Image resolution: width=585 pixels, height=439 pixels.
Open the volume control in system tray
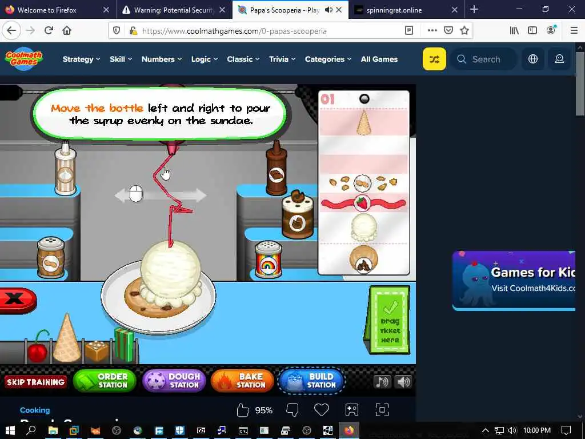coord(512,430)
